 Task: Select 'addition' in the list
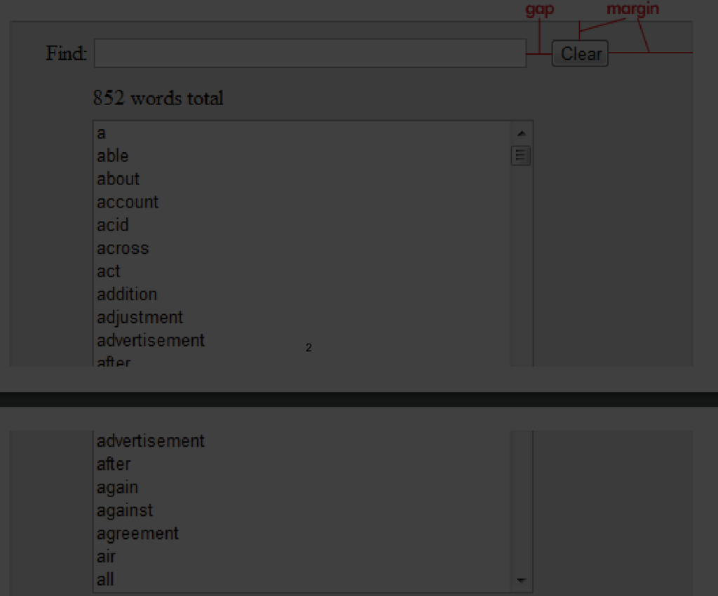pyautogui.click(x=127, y=294)
